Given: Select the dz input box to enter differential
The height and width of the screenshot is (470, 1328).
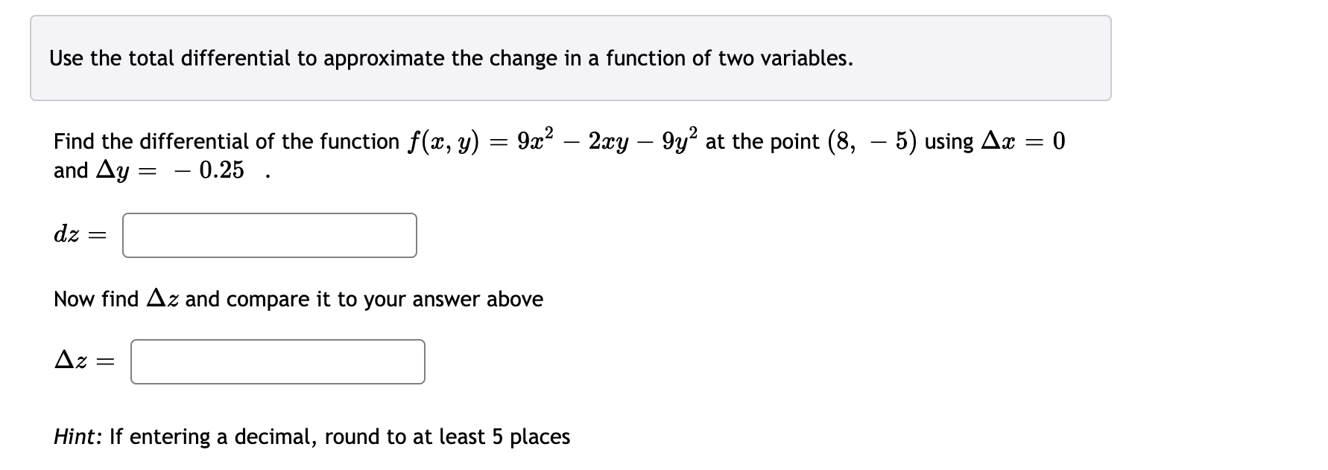Looking at the screenshot, I should [268, 236].
